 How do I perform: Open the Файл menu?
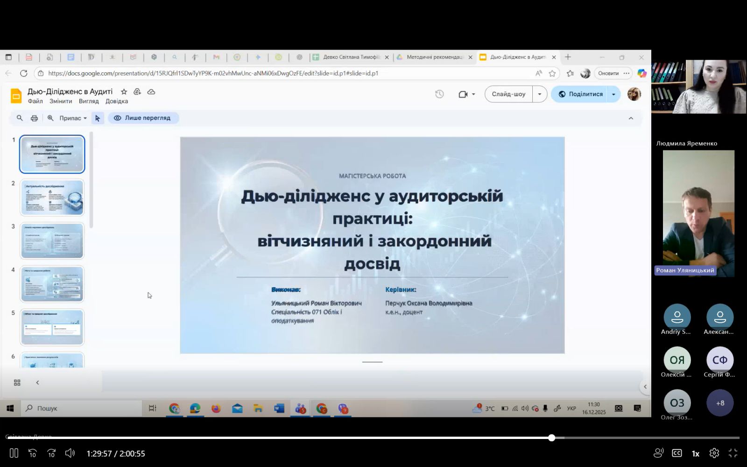coord(35,101)
